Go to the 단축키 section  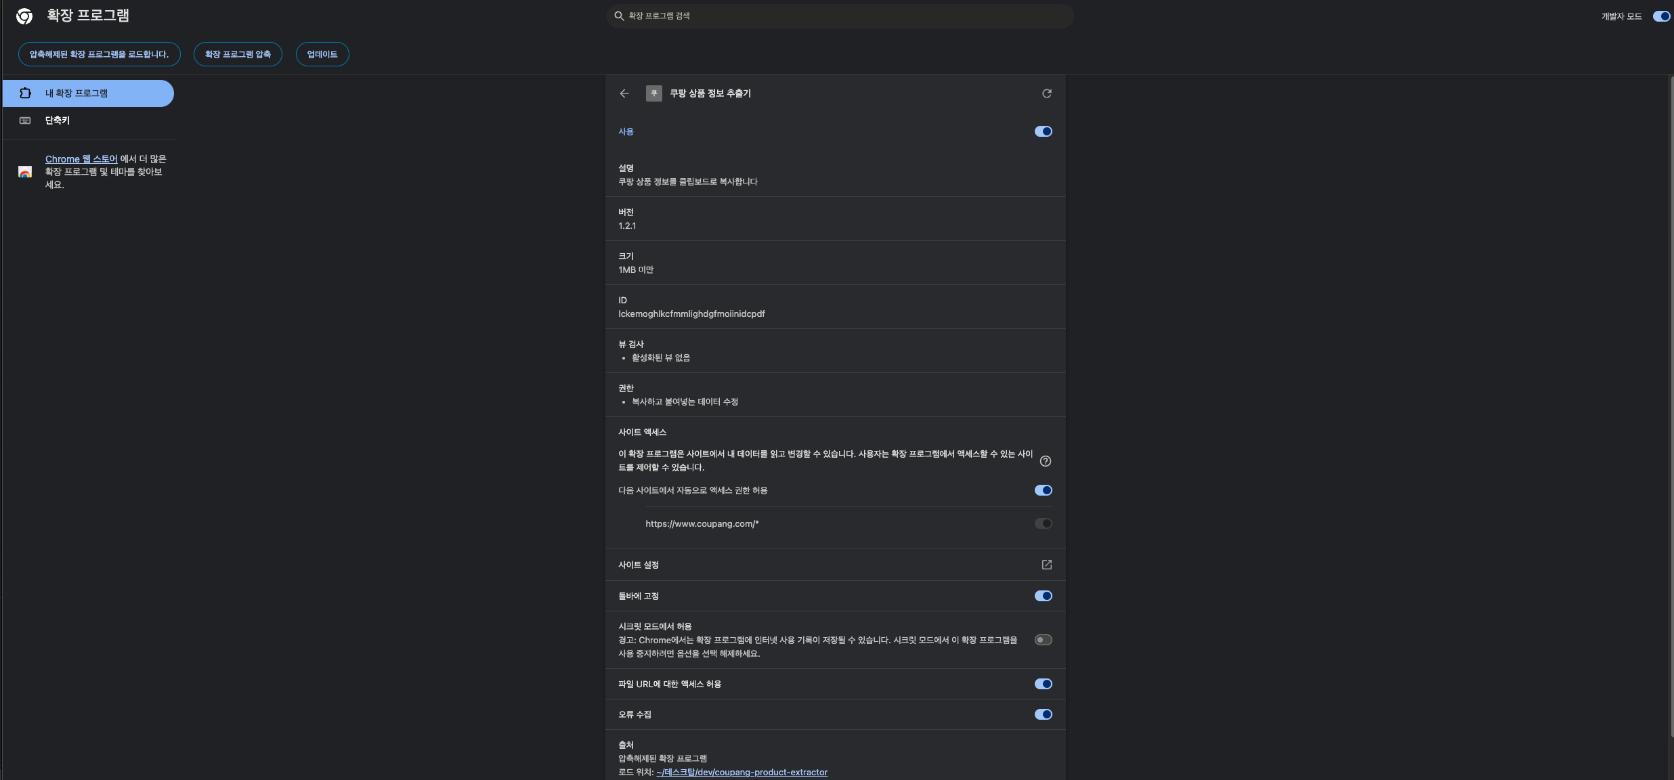[x=56, y=120]
